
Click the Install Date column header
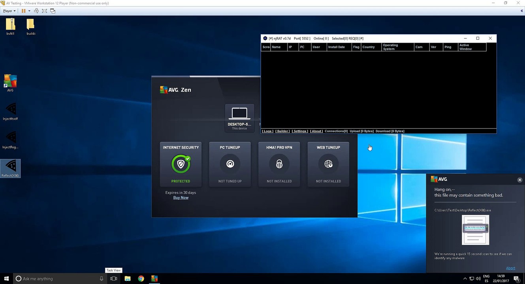339,47
